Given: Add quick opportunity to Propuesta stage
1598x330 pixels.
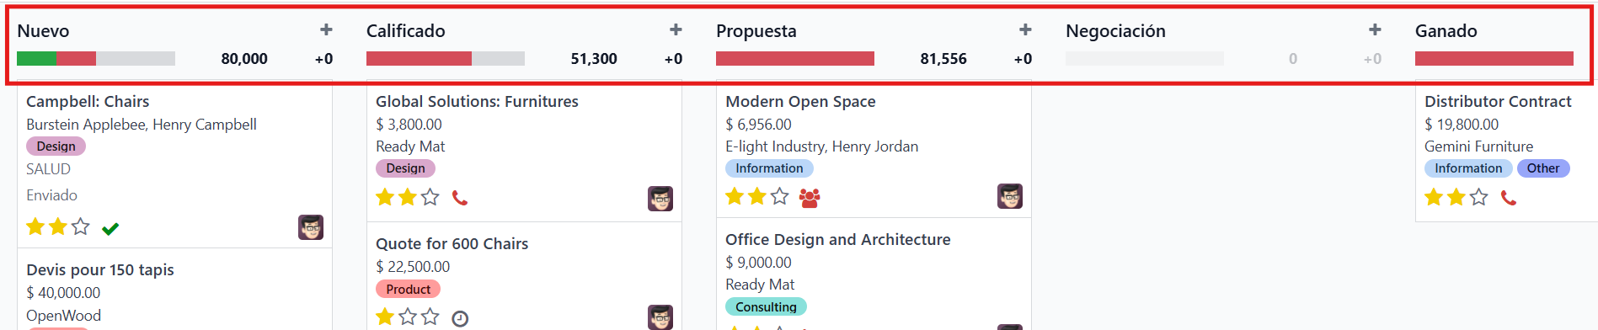Looking at the screenshot, I should [x=1025, y=30].
